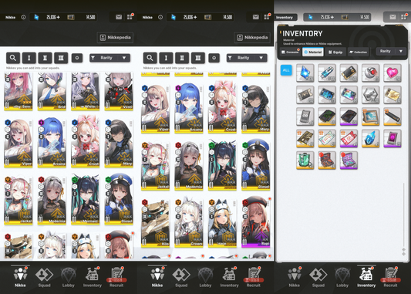Add gems with plus in middle panel
The height and width of the screenshot is (294, 411).
[195, 17]
